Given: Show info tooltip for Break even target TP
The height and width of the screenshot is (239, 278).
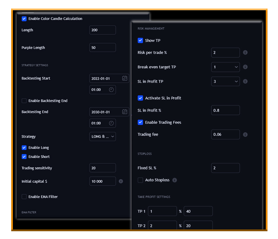Looking at the screenshot, I should (245, 67).
